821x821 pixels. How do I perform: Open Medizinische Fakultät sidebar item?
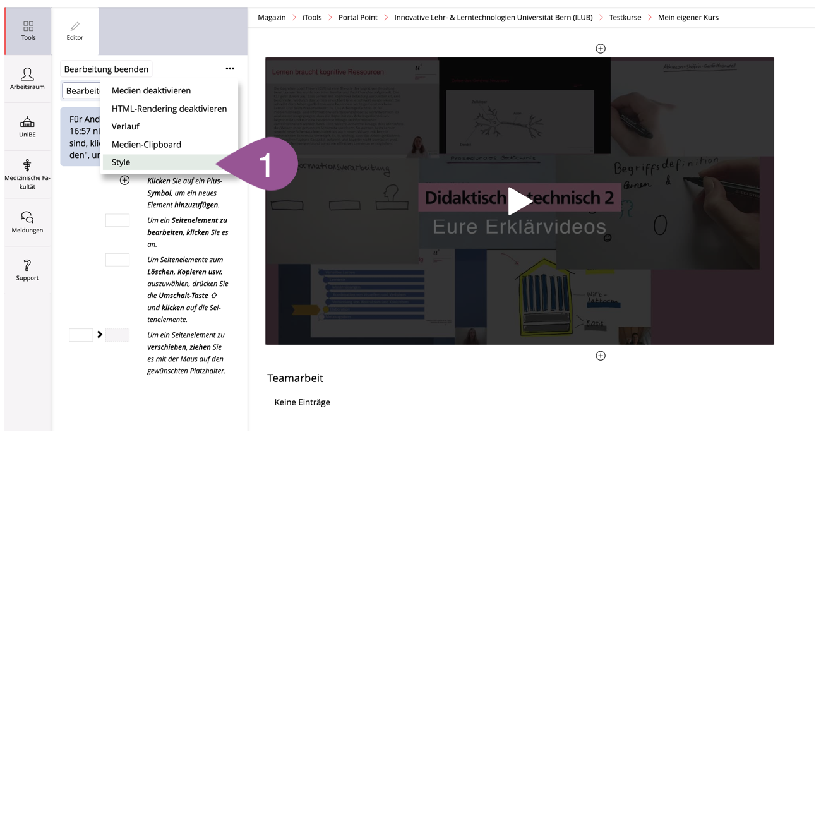click(27, 174)
